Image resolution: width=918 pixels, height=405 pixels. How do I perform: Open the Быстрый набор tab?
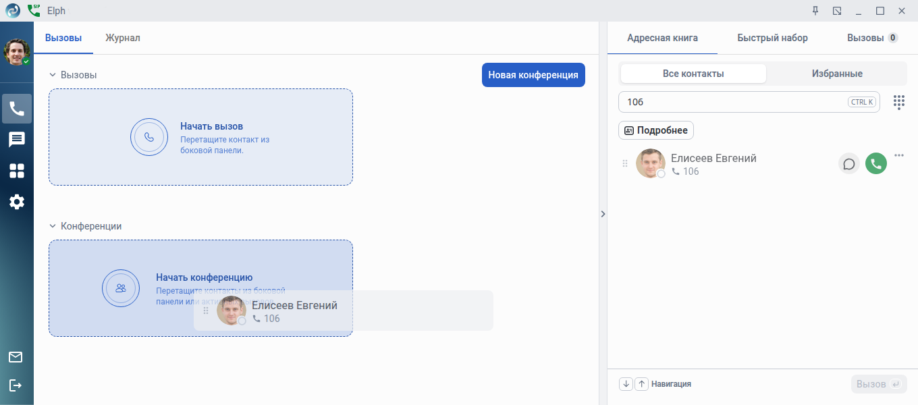click(772, 38)
